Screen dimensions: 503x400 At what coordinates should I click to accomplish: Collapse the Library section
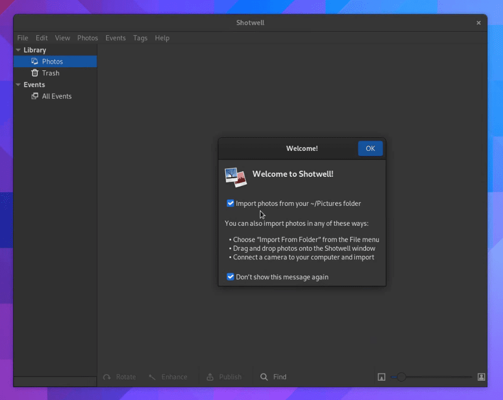coord(18,50)
